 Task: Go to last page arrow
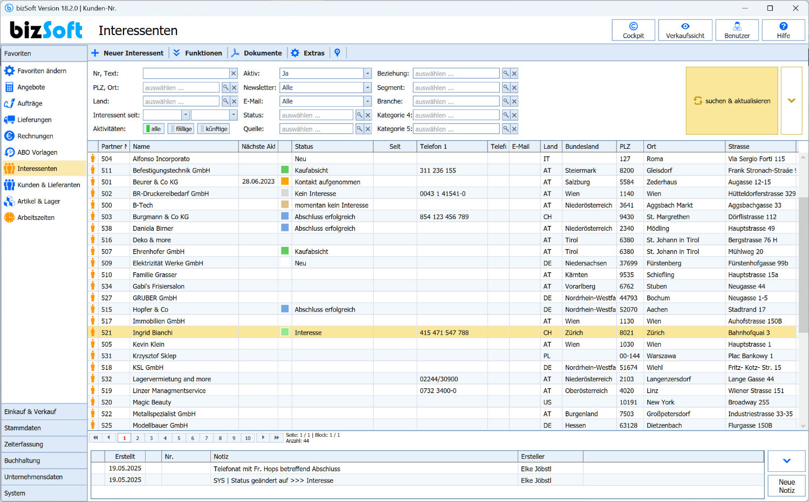click(x=277, y=437)
